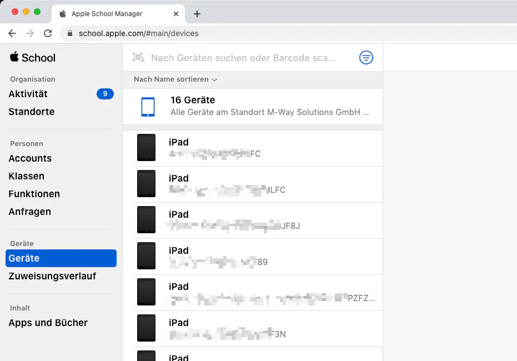Image resolution: width=517 pixels, height=361 pixels.
Task: Click the barcode scan search icon
Action: point(138,57)
